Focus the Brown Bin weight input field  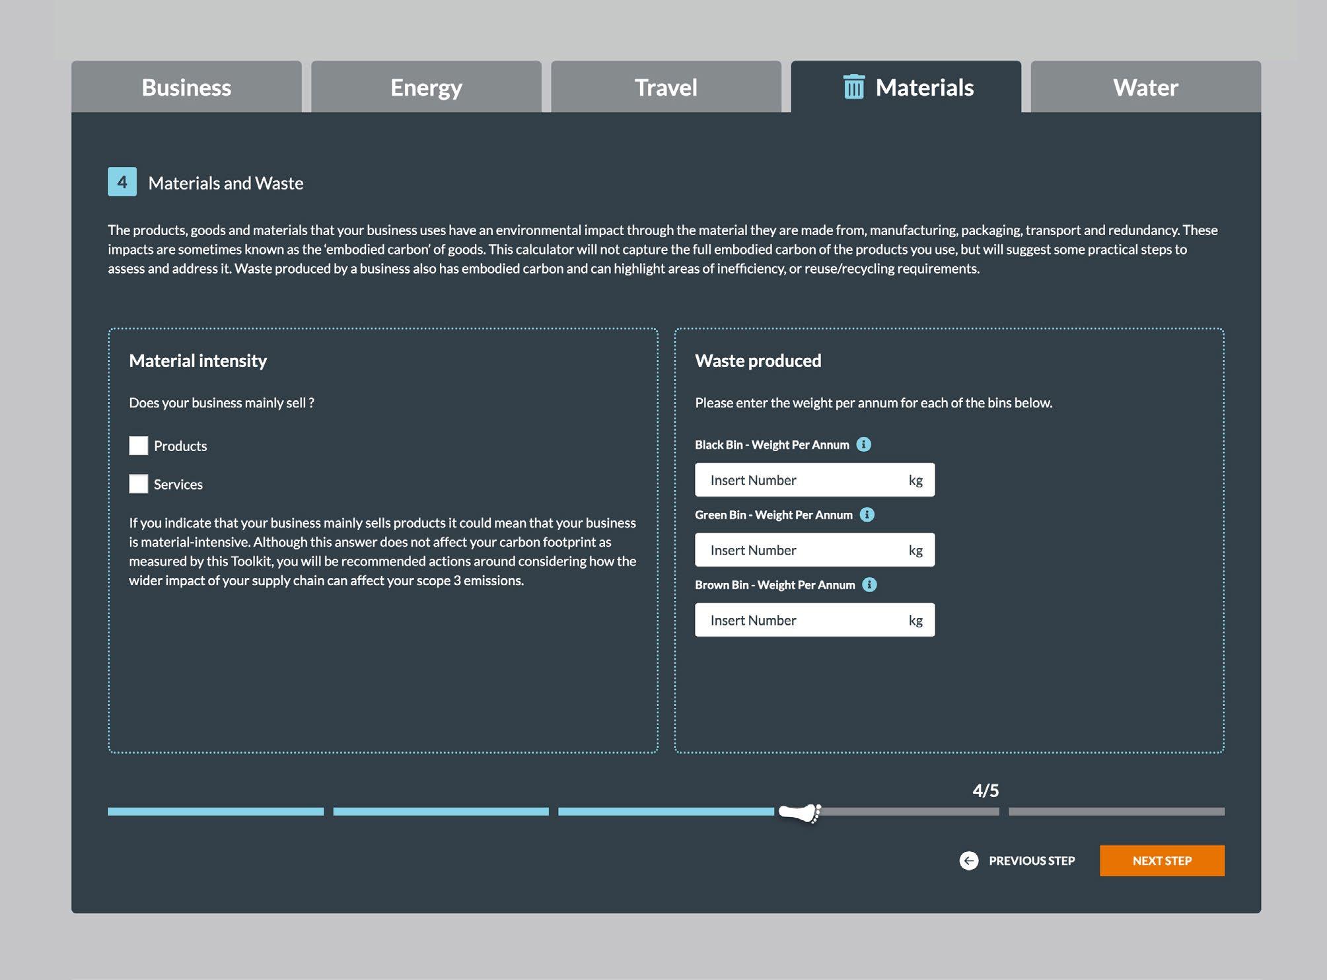(799, 620)
